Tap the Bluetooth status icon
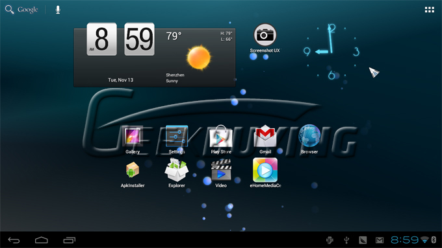442x248 pixels. (x=434, y=240)
